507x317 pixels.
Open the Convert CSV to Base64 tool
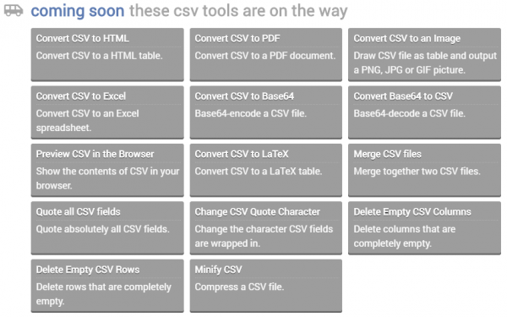coord(266,112)
